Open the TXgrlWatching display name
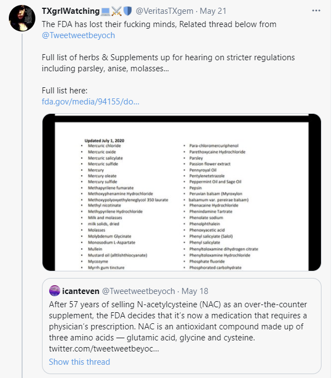 tap(71, 11)
